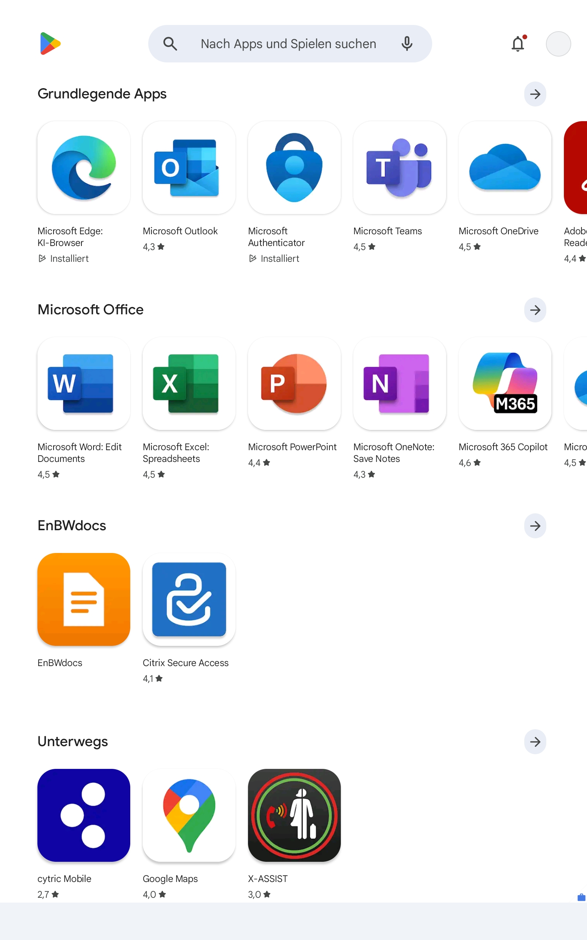Click the Google Maps title text
This screenshot has width=587, height=940.
point(170,879)
